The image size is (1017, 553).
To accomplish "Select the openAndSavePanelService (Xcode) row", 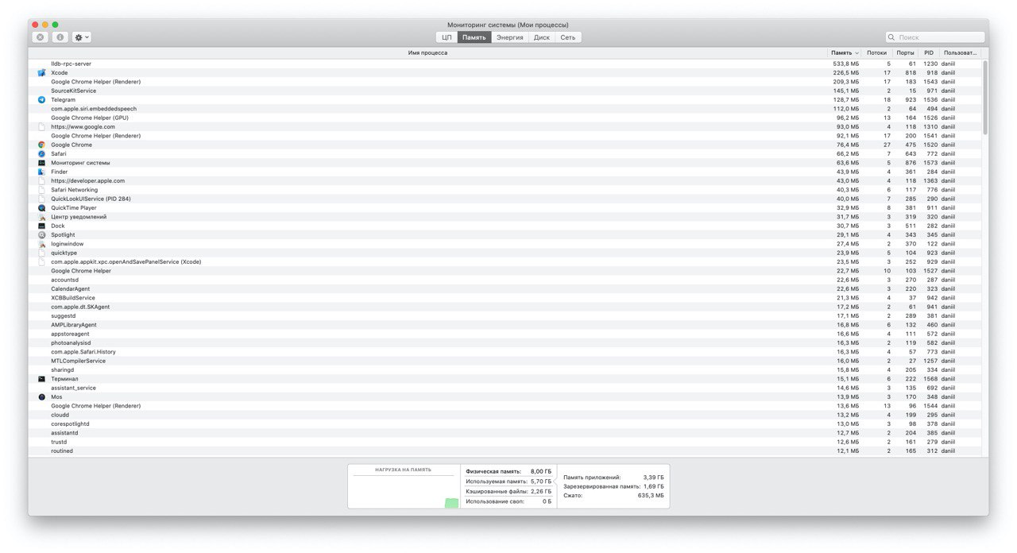I will pos(505,261).
